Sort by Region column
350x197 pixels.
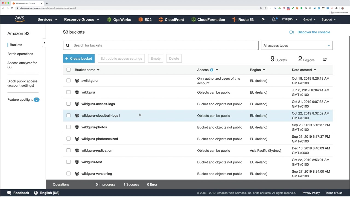point(257,70)
